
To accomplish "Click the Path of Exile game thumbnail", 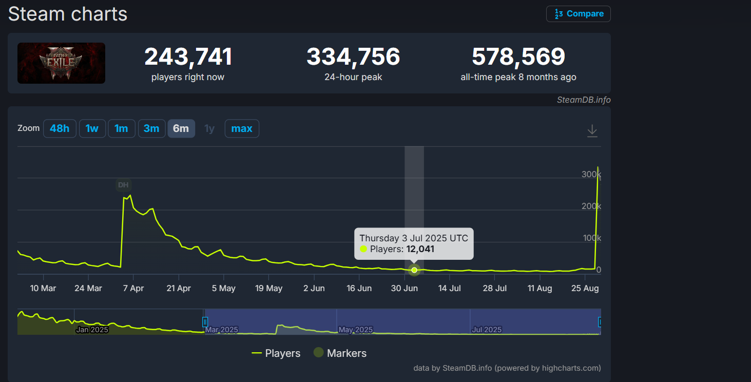I will coord(61,63).
